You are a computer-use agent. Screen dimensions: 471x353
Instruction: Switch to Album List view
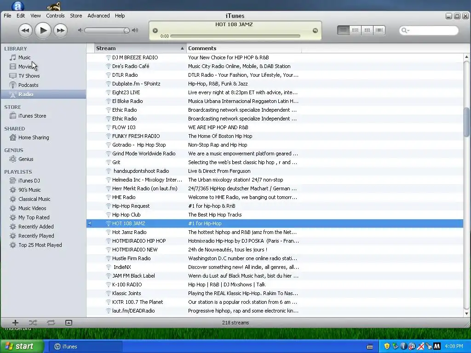pos(355,30)
